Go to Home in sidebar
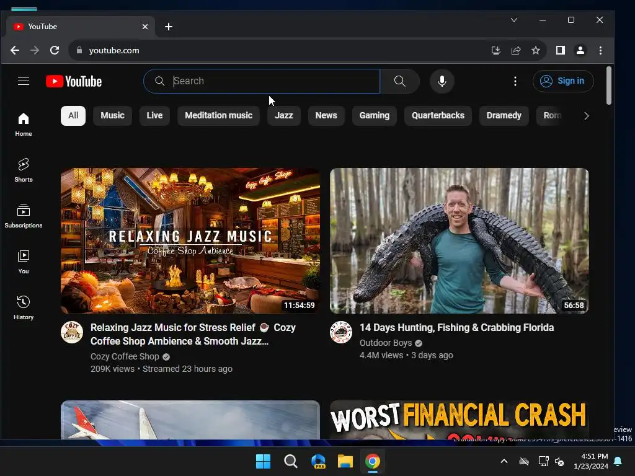Screen dimensions: 635x476 coord(24,124)
